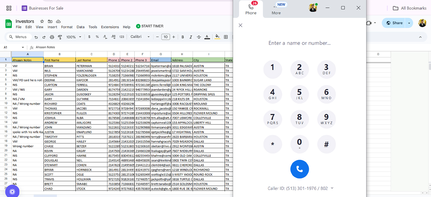Screen dimensions: 431x197
Task: Click the print icon in toolbar
Action: [52, 37]
